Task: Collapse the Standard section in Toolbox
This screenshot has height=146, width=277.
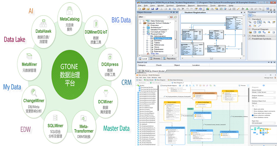Action: pos(250,19)
